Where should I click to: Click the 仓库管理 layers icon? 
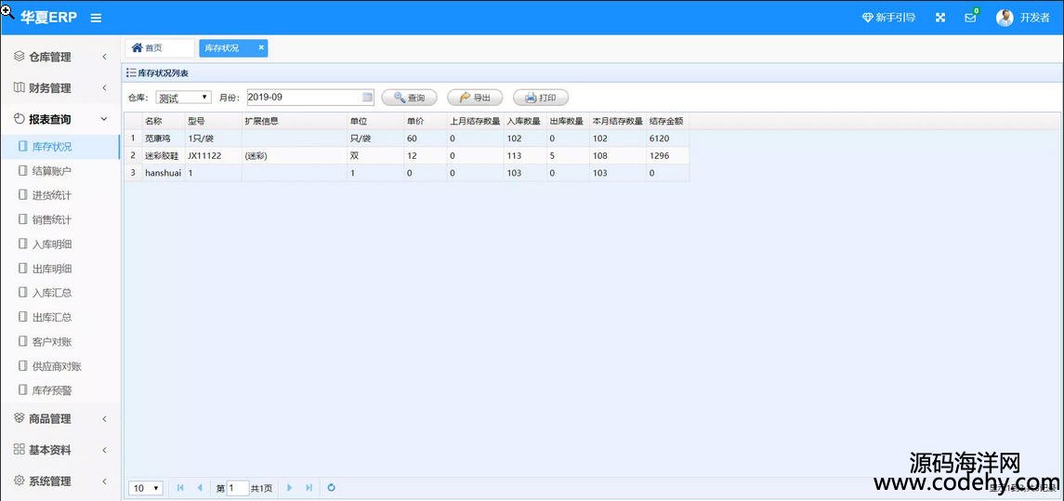click(19, 57)
